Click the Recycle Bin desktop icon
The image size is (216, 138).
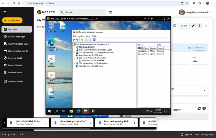[x=51, y=27]
